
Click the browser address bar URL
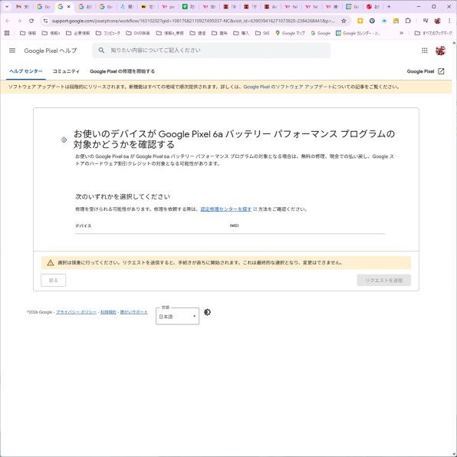point(193,21)
